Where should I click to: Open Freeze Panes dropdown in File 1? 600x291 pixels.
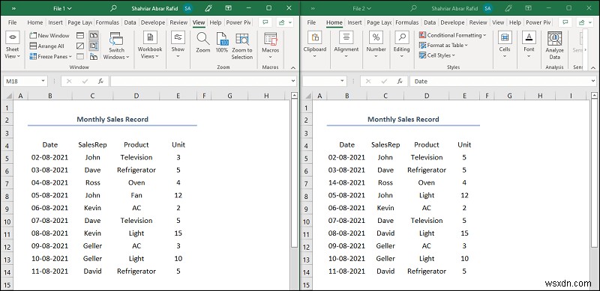[x=50, y=57]
